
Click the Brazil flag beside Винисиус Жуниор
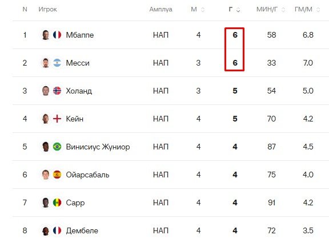point(57,147)
